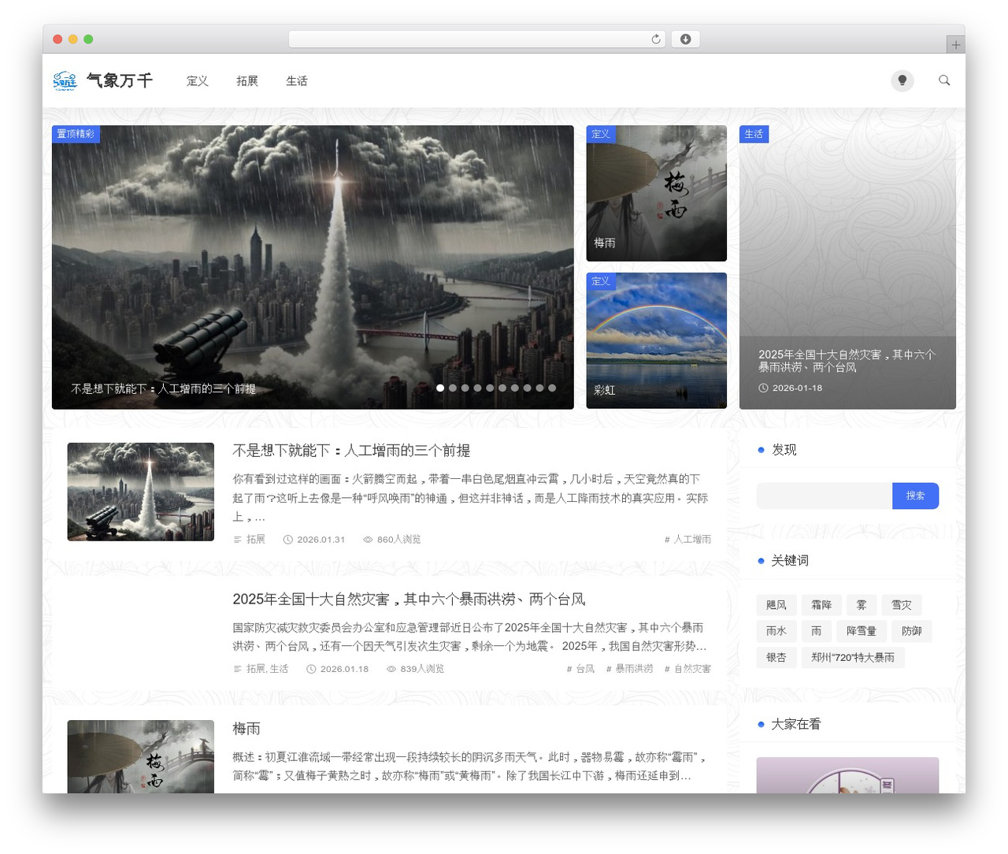Click the browser download icon

coord(686,39)
